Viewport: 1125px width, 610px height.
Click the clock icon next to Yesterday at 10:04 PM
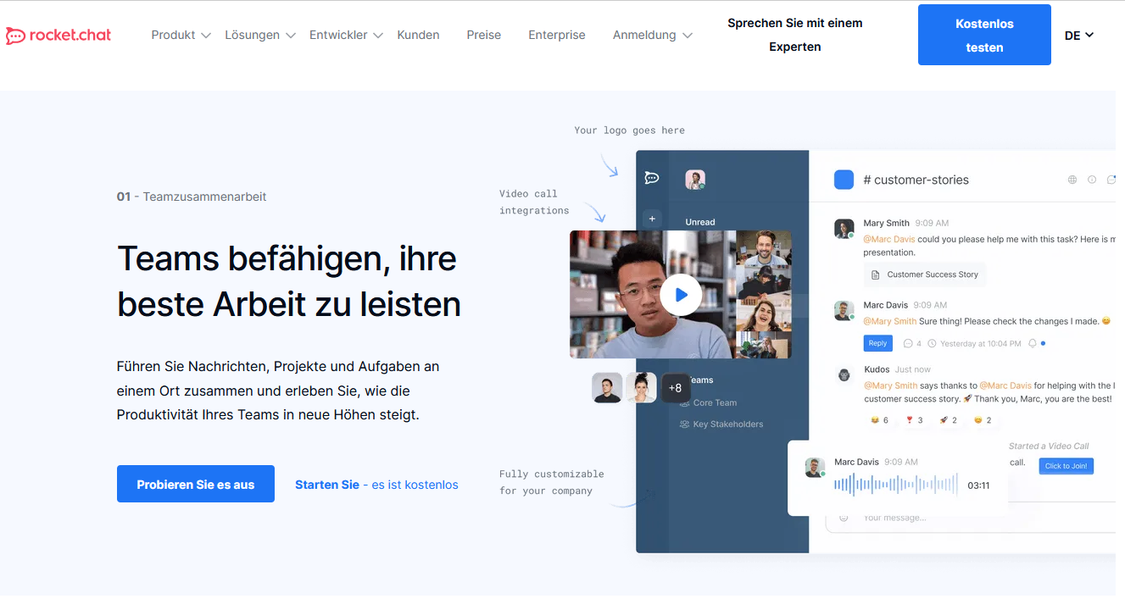(x=933, y=344)
